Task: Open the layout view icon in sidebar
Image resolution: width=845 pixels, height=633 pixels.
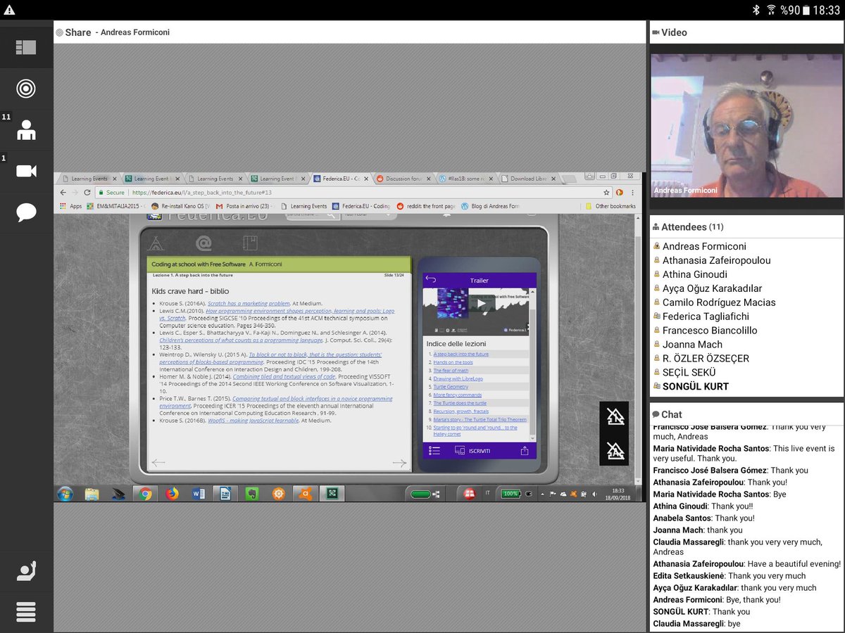Action: pos(26,47)
